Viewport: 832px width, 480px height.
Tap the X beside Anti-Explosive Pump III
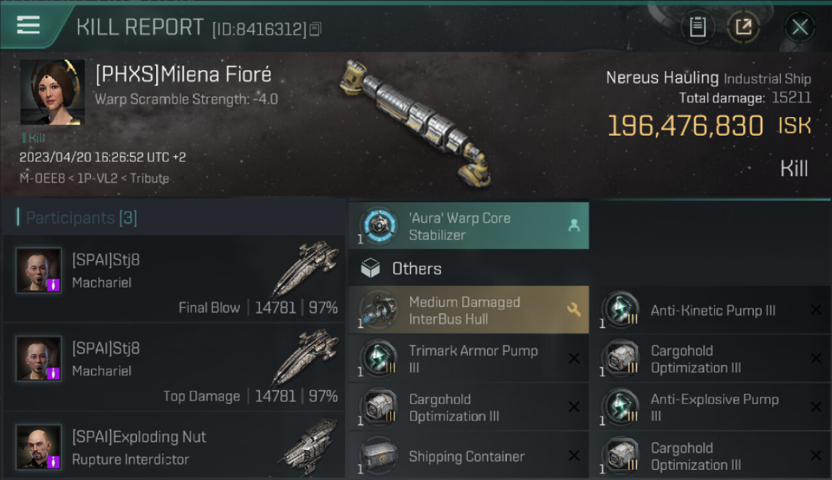(815, 407)
